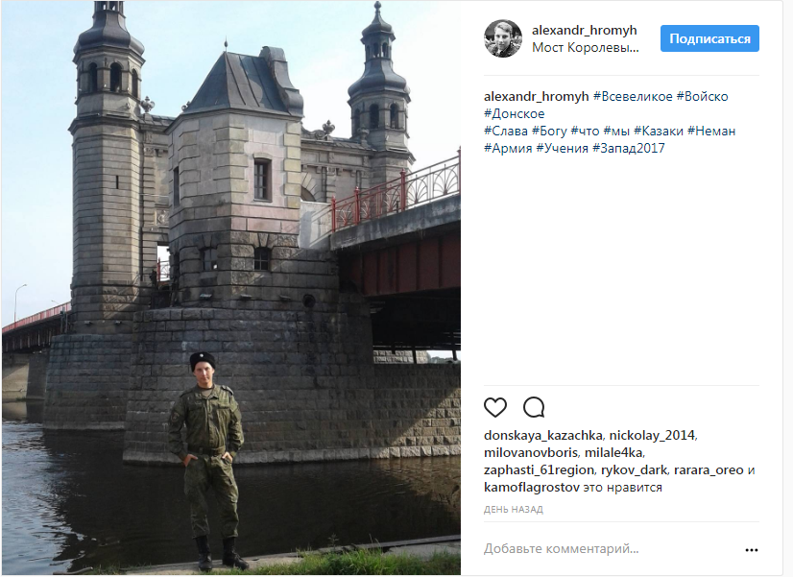Image resolution: width=793 pixels, height=577 pixels.
Task: Open the Мост Королевы location link
Action: coord(585,48)
